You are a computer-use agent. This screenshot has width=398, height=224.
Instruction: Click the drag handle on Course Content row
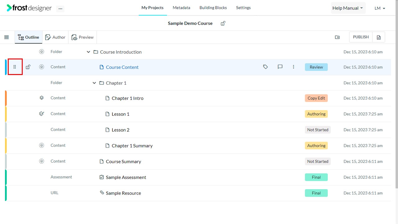15,67
